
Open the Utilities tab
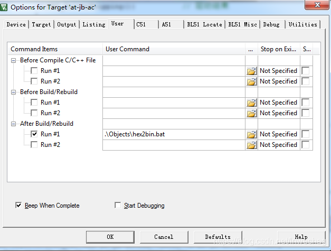point(302,24)
